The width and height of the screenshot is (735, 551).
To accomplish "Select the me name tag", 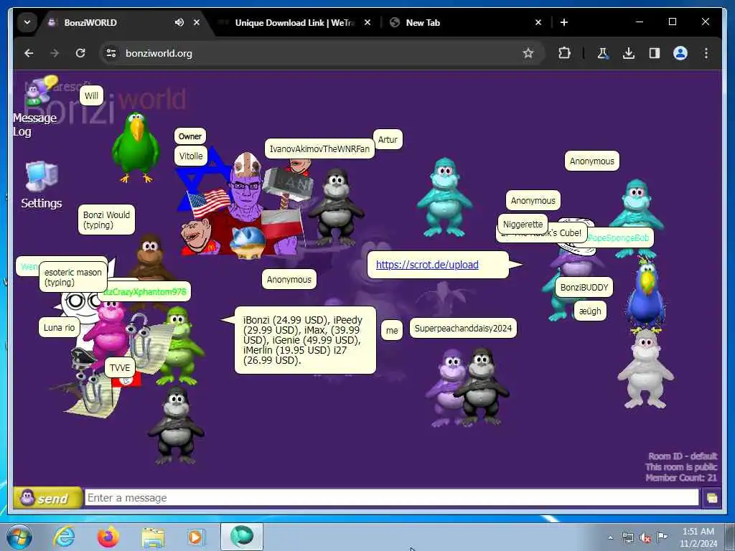I will coord(392,330).
